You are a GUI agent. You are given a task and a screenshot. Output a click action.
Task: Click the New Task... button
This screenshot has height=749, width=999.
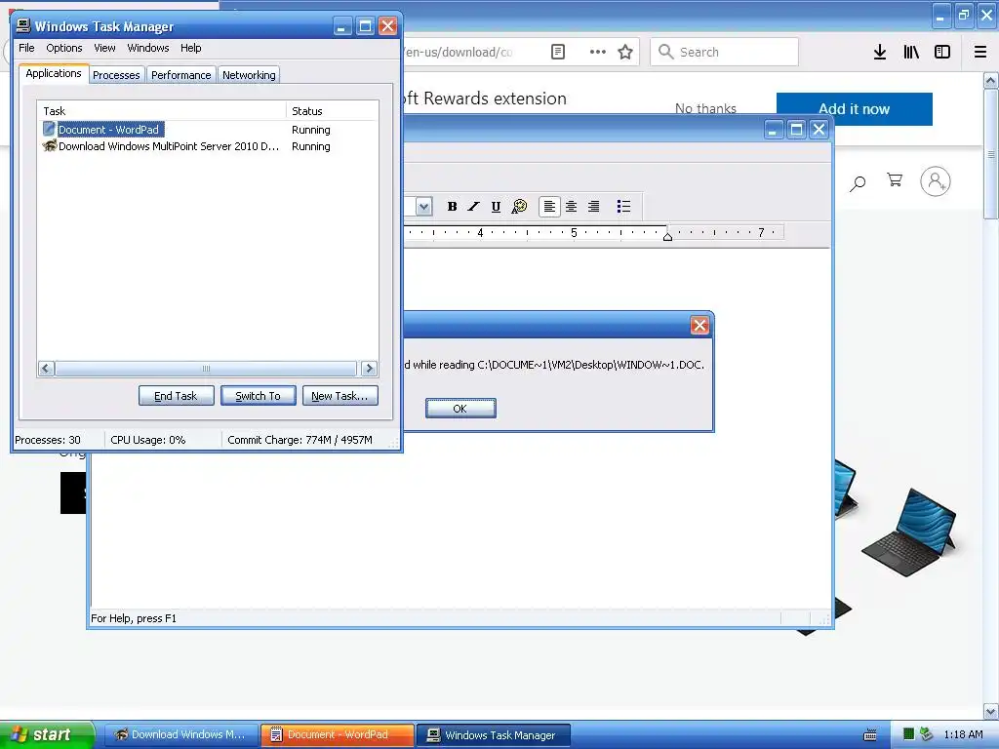[x=340, y=396]
